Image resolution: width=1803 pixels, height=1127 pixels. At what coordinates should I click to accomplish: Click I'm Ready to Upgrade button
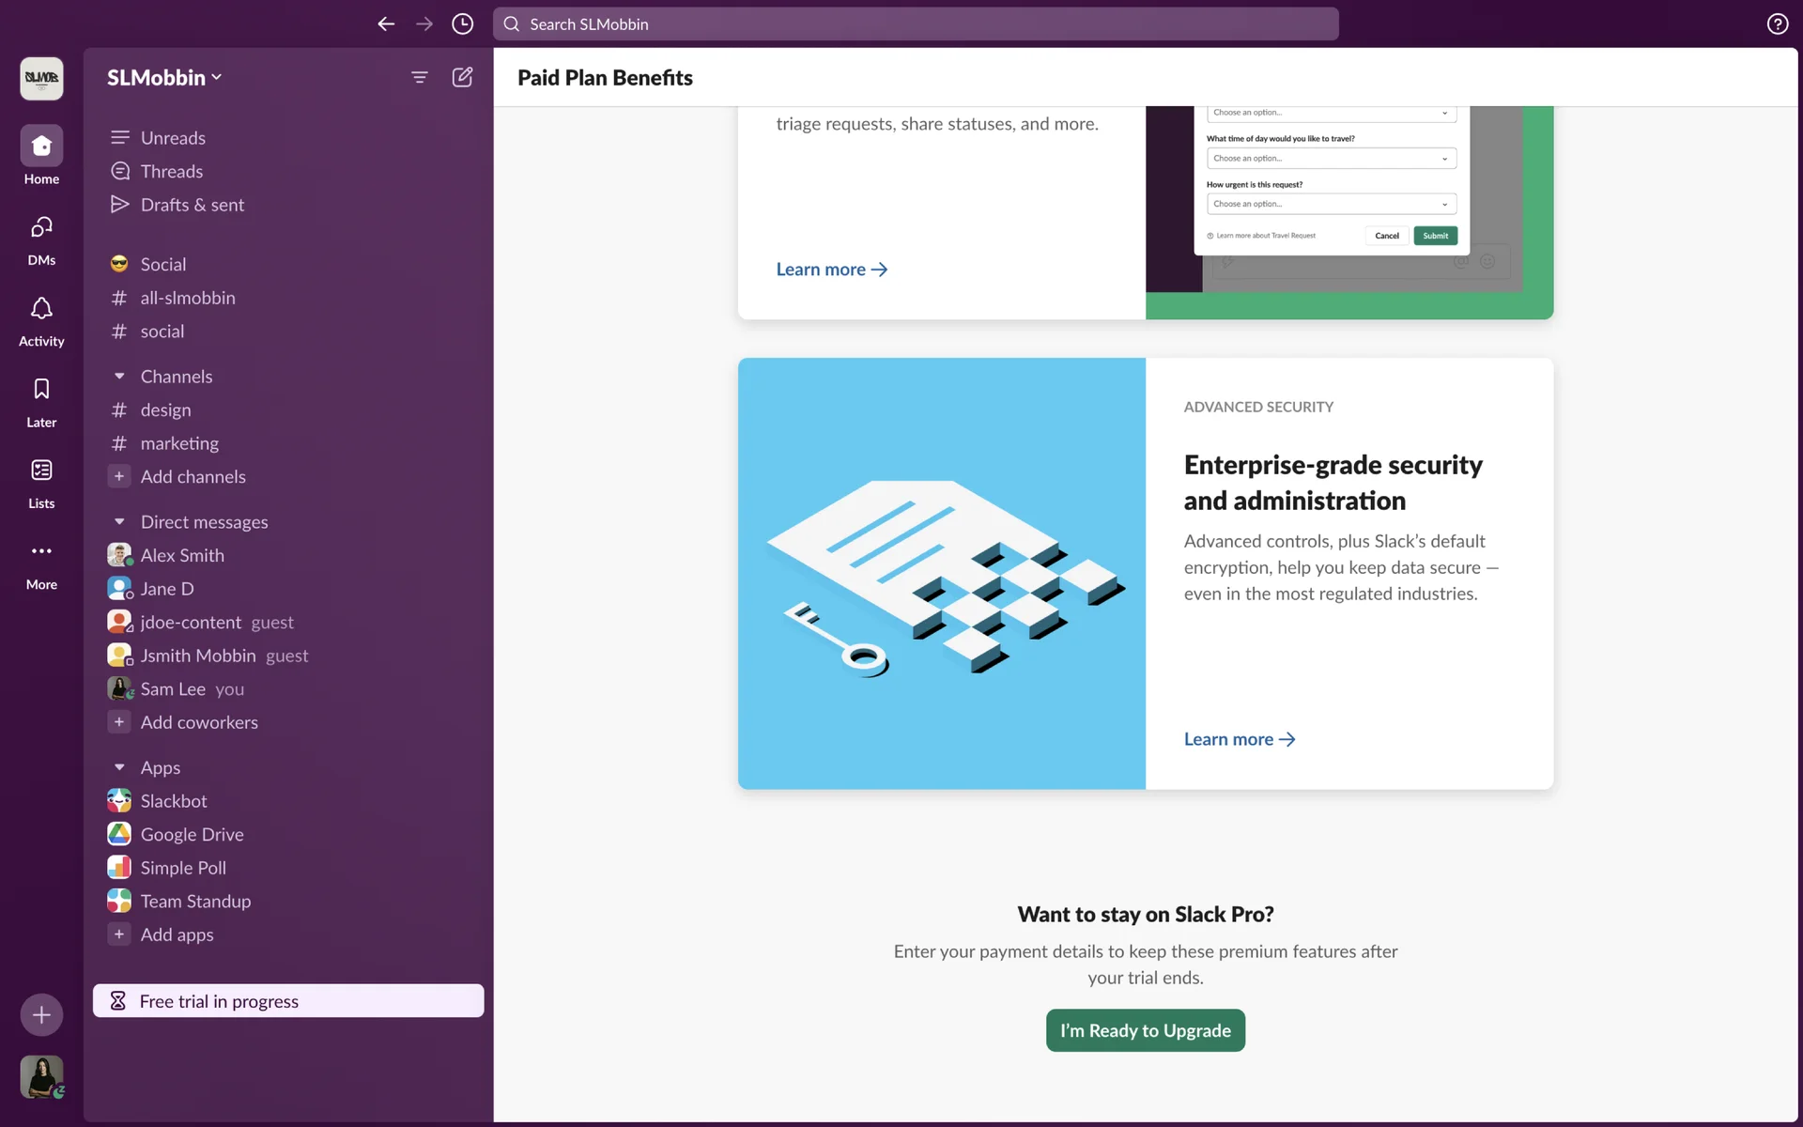tap(1145, 1030)
